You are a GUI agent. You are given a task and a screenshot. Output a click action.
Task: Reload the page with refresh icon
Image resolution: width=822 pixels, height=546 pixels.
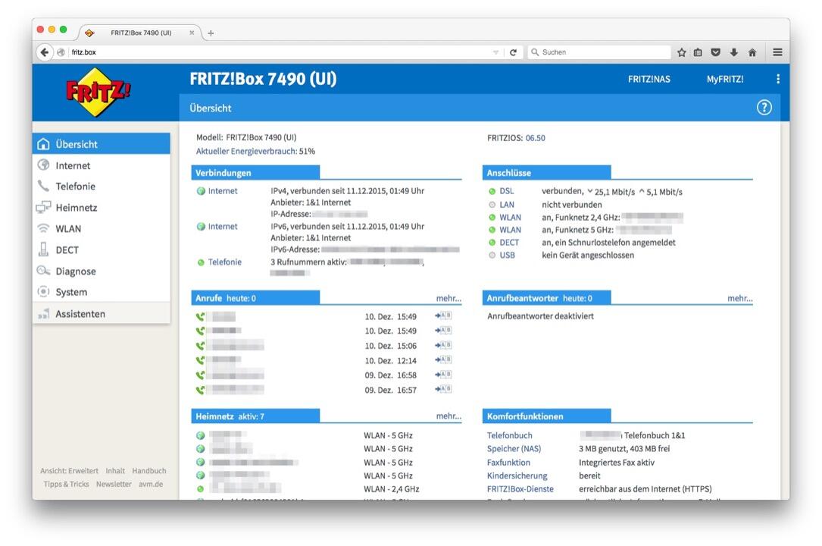pos(513,52)
